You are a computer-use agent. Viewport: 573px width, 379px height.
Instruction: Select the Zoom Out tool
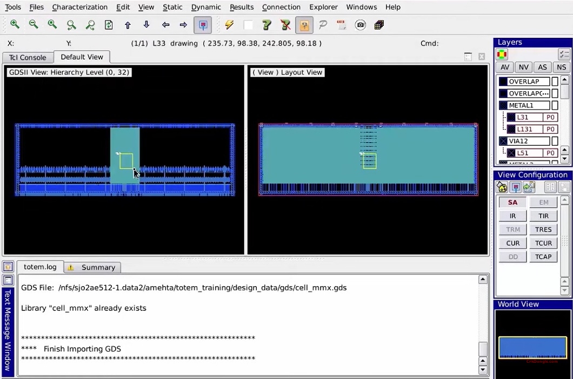point(34,25)
